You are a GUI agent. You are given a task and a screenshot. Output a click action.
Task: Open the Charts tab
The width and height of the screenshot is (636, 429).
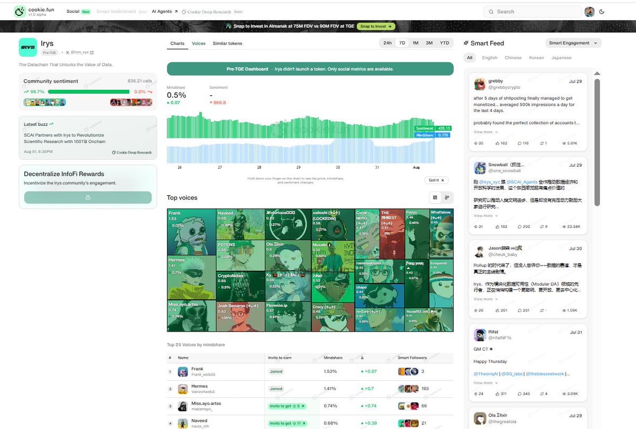click(x=177, y=43)
